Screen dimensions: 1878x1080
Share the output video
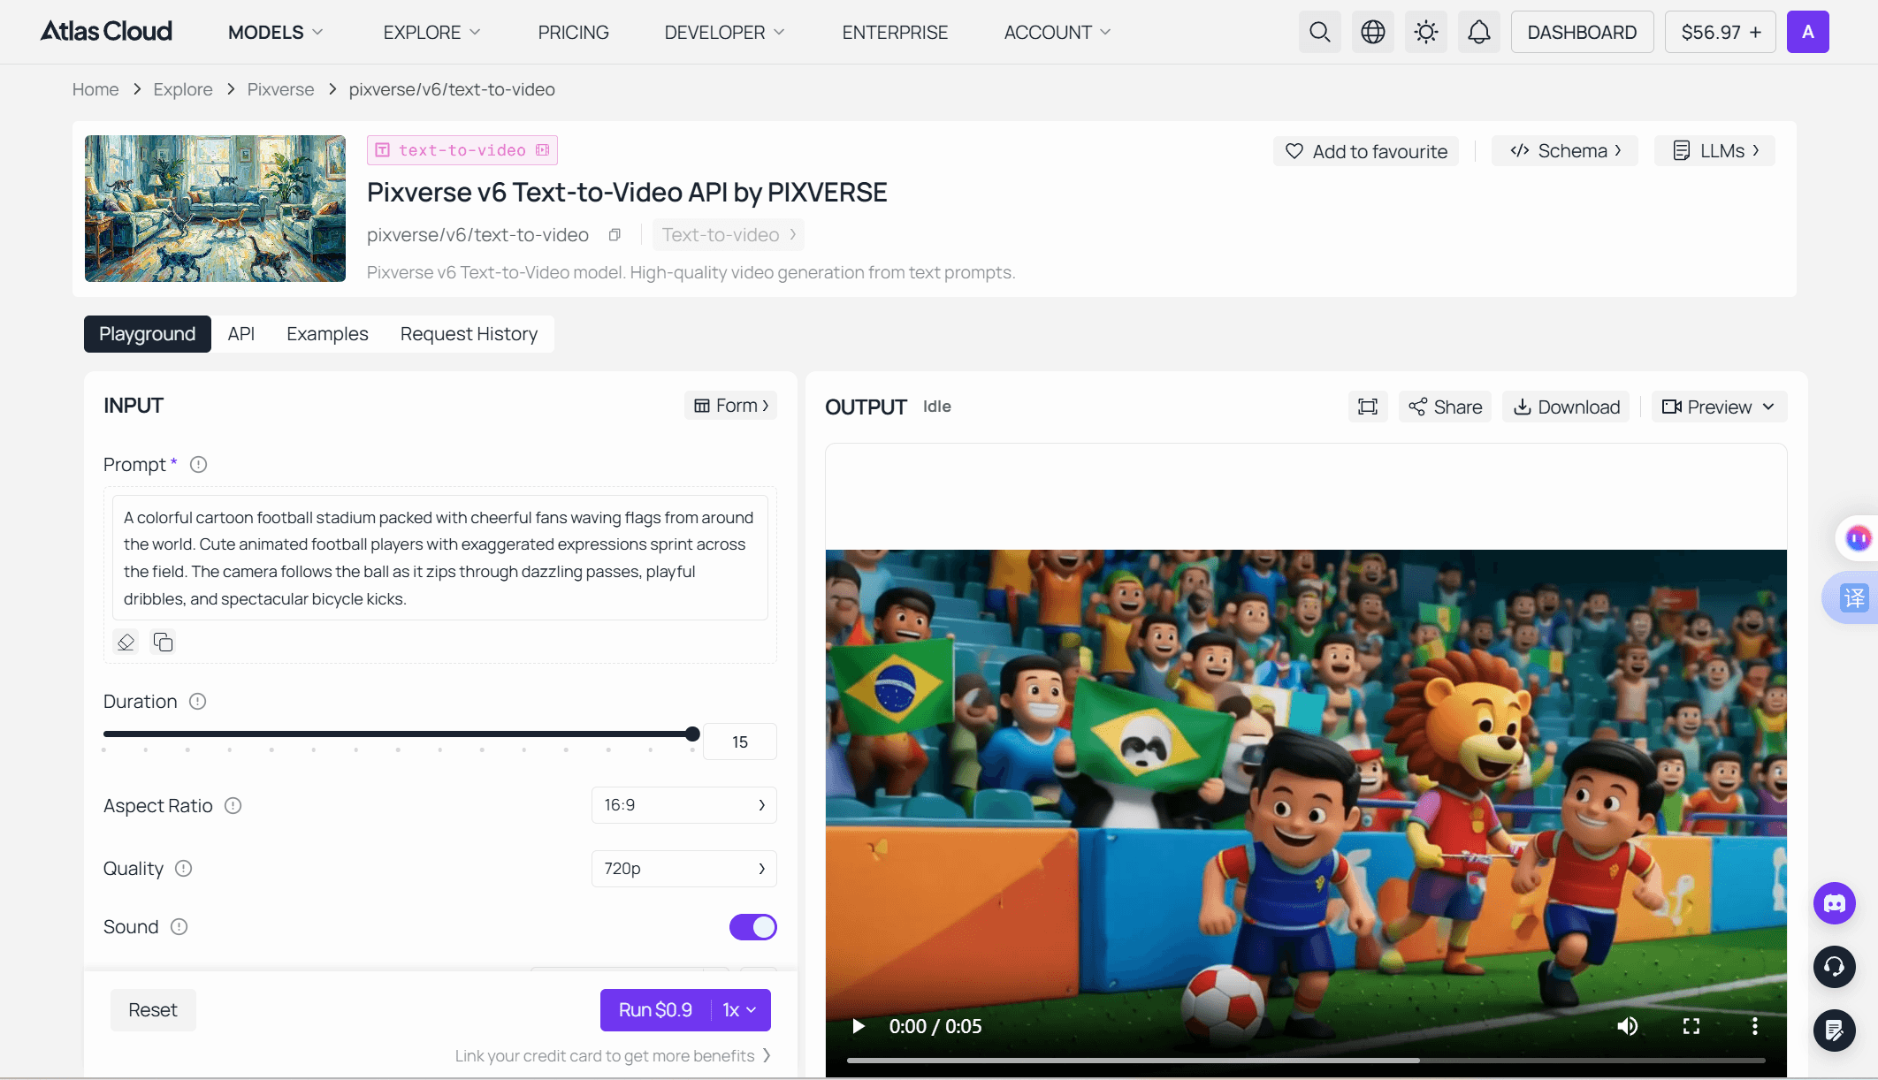[1445, 407]
